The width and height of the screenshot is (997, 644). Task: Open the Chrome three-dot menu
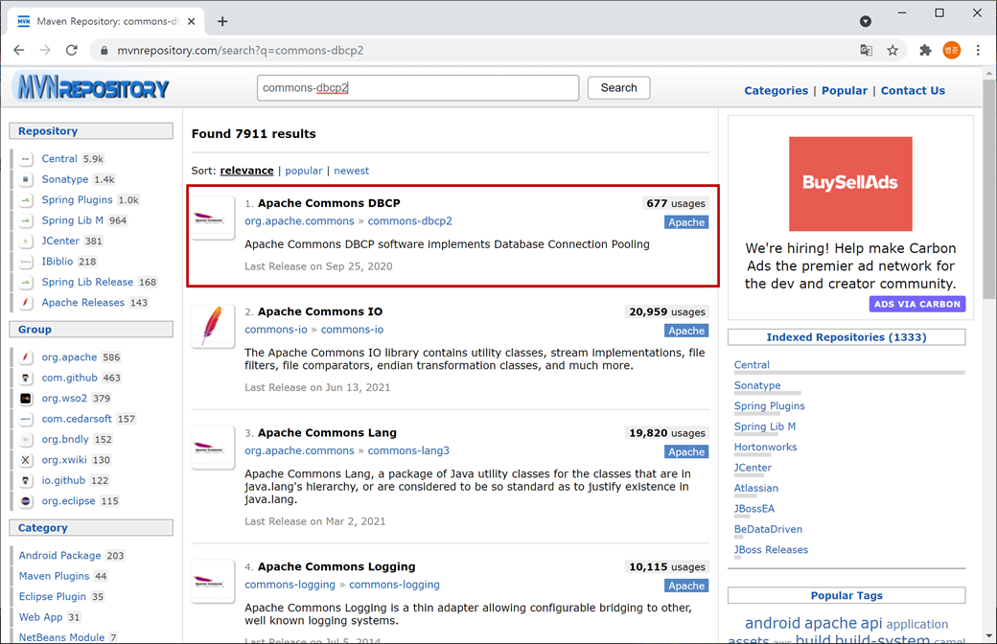pyautogui.click(x=978, y=50)
